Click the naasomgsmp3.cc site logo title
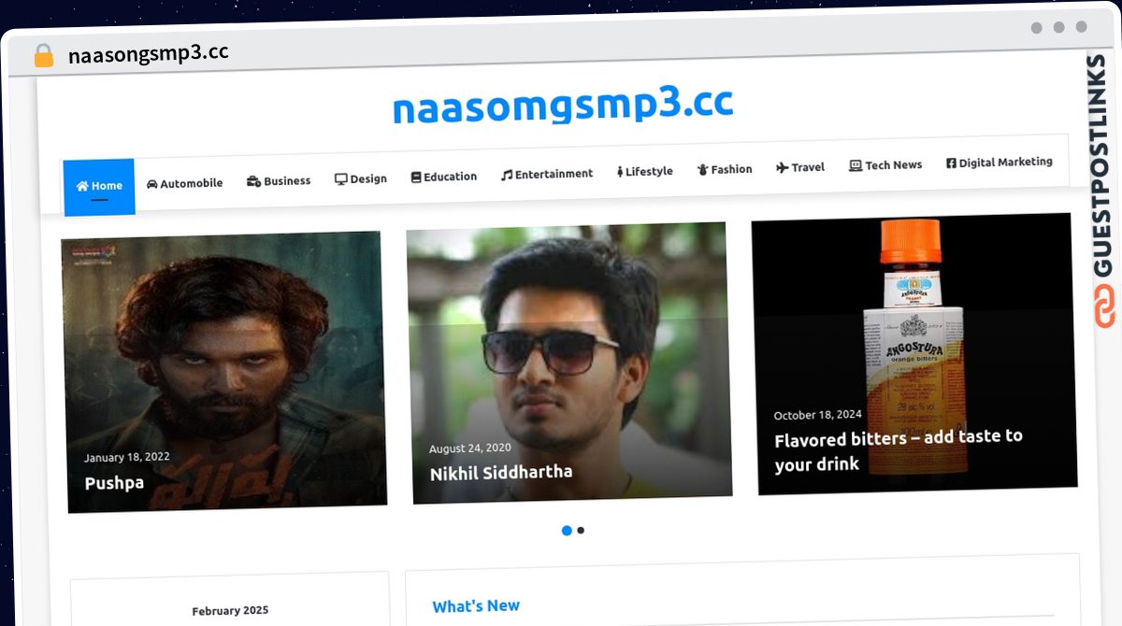 pyautogui.click(x=563, y=105)
